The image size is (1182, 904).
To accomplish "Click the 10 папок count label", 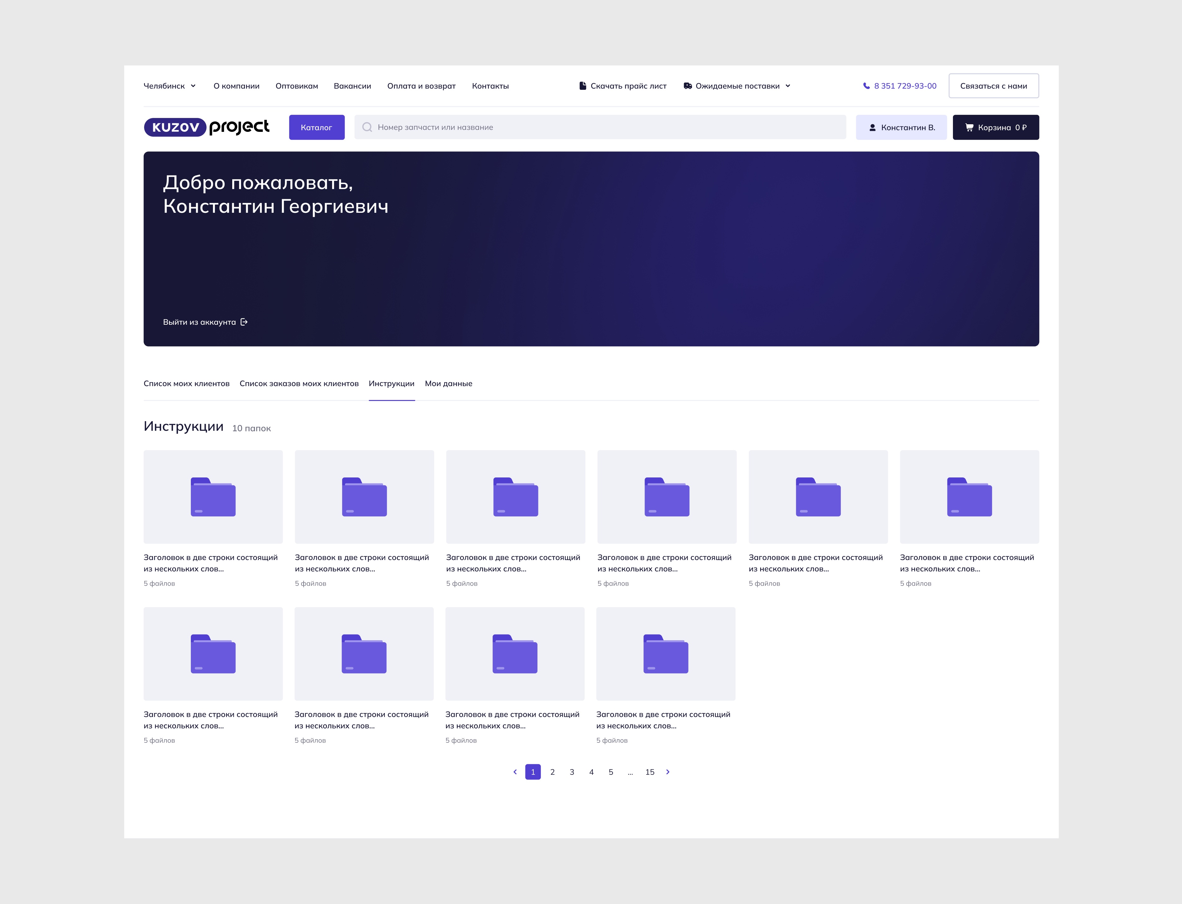I will pyautogui.click(x=252, y=428).
